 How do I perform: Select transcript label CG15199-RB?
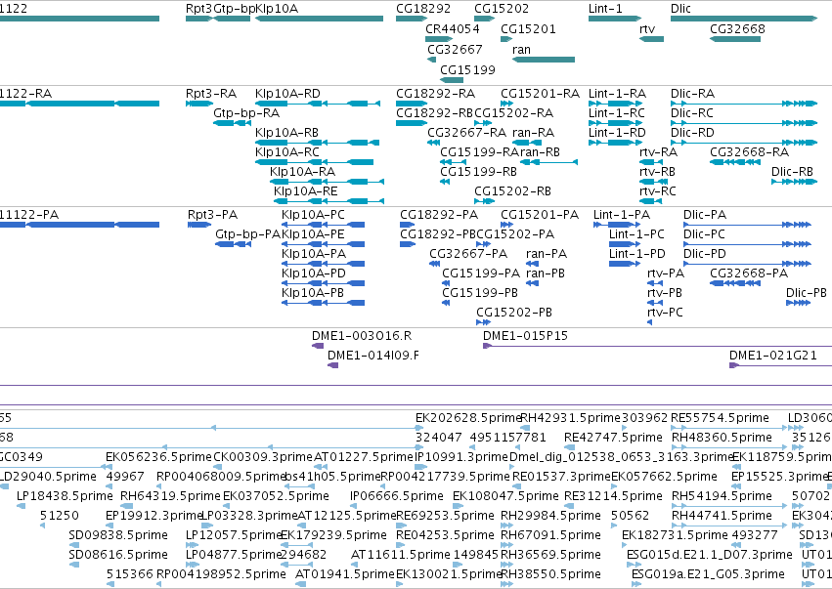[x=479, y=172]
